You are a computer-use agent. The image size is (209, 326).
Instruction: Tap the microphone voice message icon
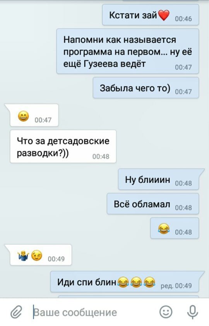[193, 312]
